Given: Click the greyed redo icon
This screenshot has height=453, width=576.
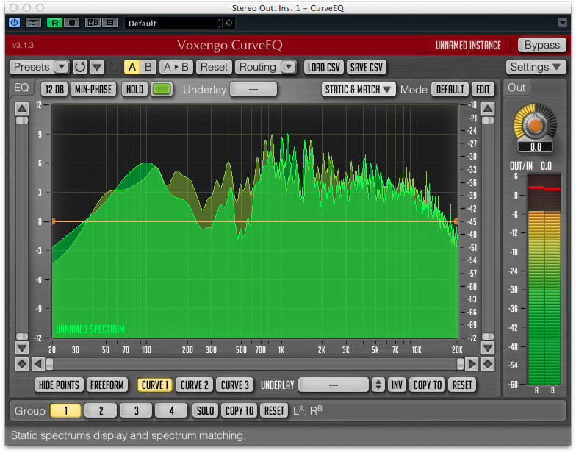Looking at the screenshot, I should pos(114,68).
